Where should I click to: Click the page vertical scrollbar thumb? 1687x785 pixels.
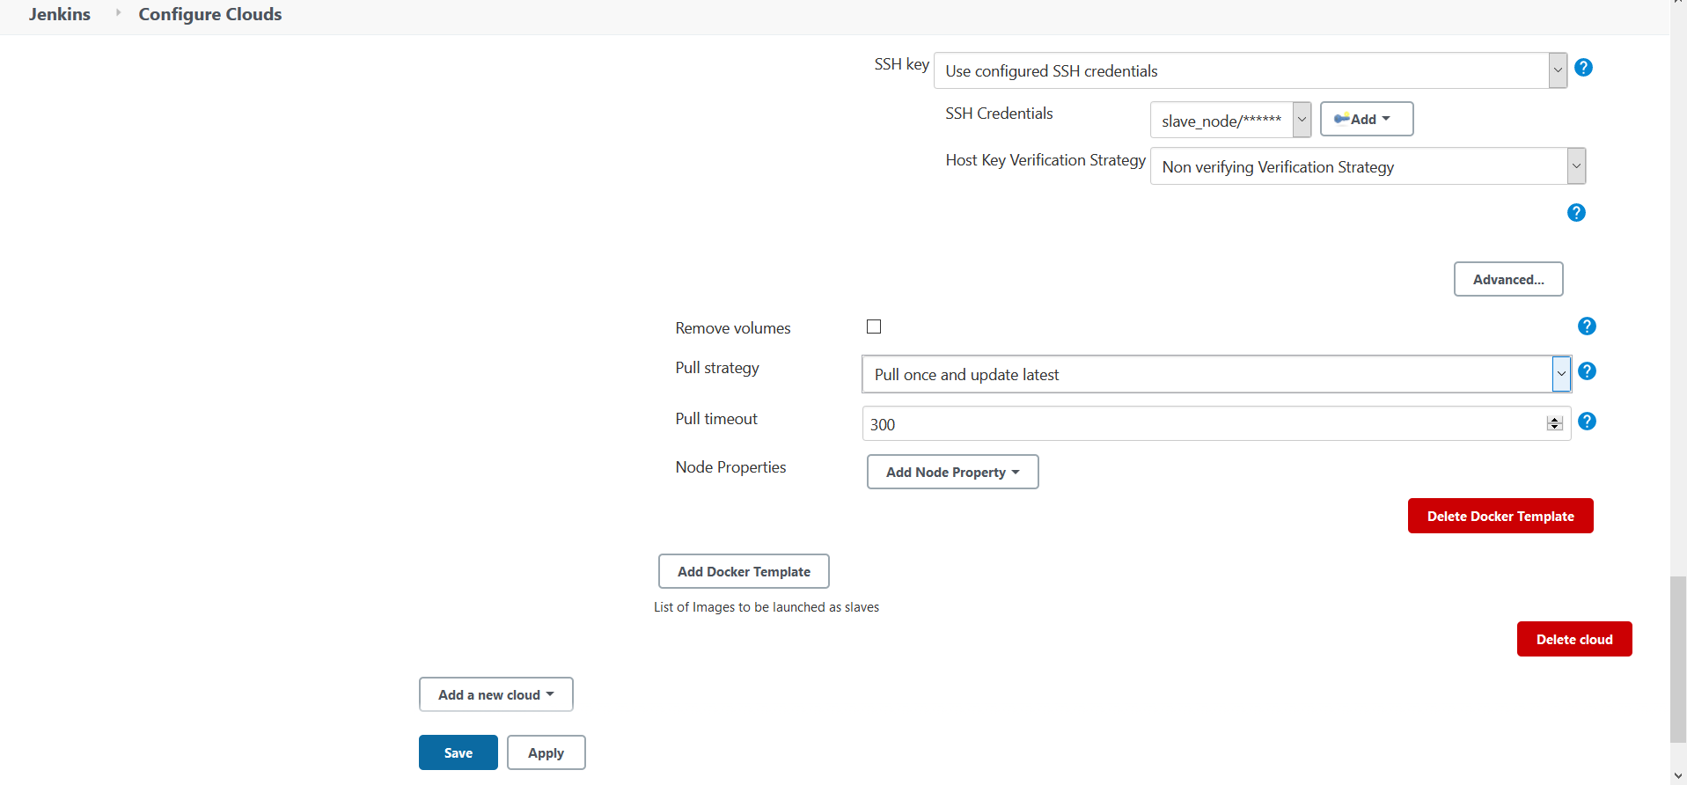[1678, 659]
